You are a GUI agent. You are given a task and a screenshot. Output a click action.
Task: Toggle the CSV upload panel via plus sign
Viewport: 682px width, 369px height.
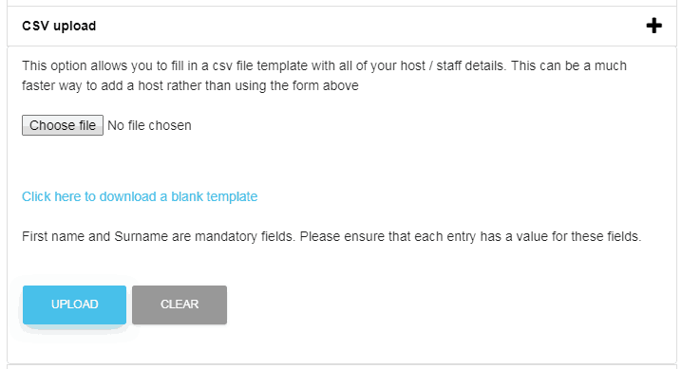pyautogui.click(x=654, y=26)
